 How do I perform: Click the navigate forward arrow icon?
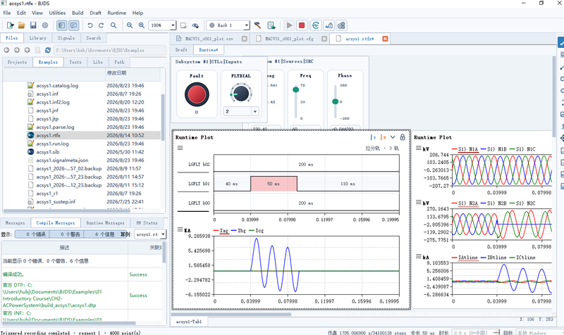(x=16, y=50)
